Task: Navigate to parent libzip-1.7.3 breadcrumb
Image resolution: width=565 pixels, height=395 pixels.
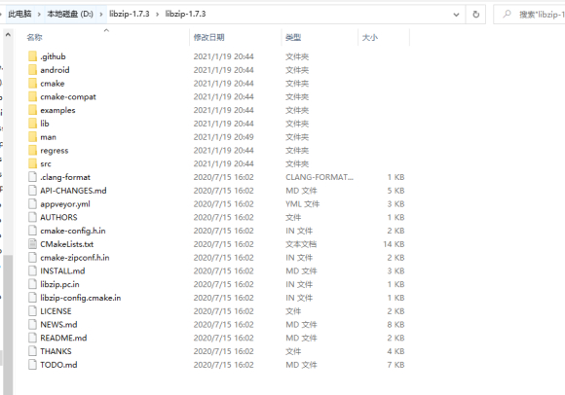Action: [x=129, y=14]
